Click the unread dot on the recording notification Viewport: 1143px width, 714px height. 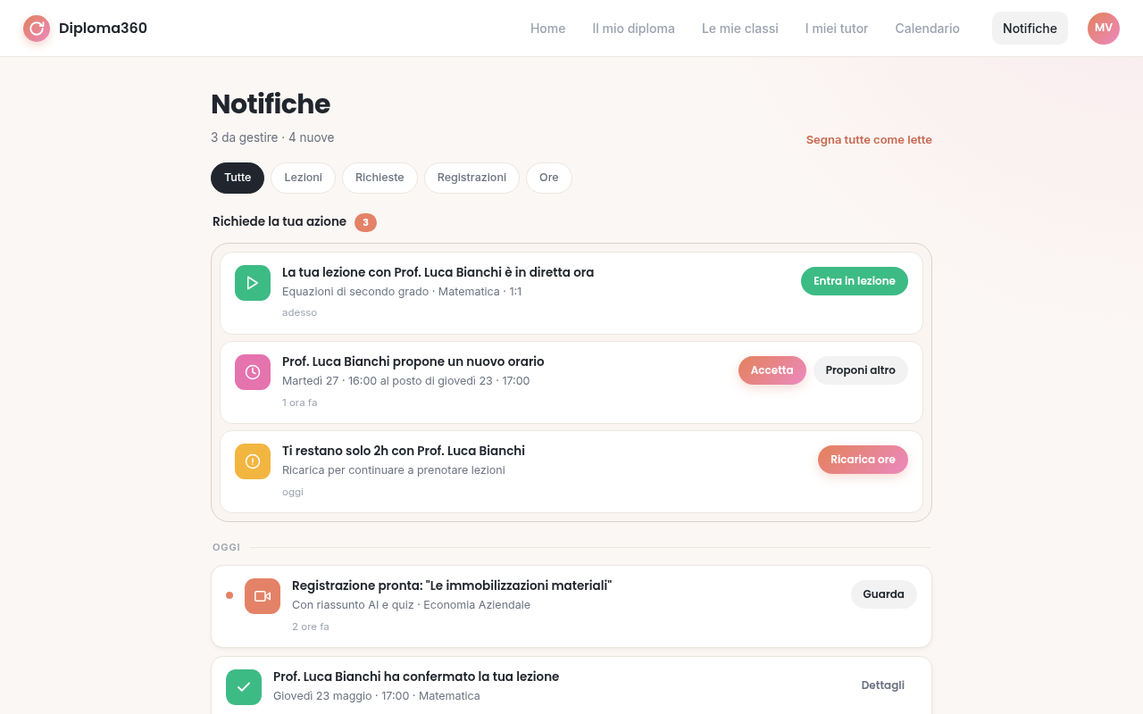(229, 595)
